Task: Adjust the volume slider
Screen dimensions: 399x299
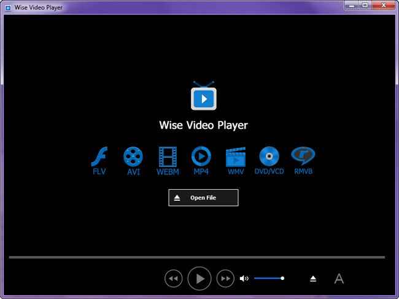Action: pyautogui.click(x=269, y=278)
